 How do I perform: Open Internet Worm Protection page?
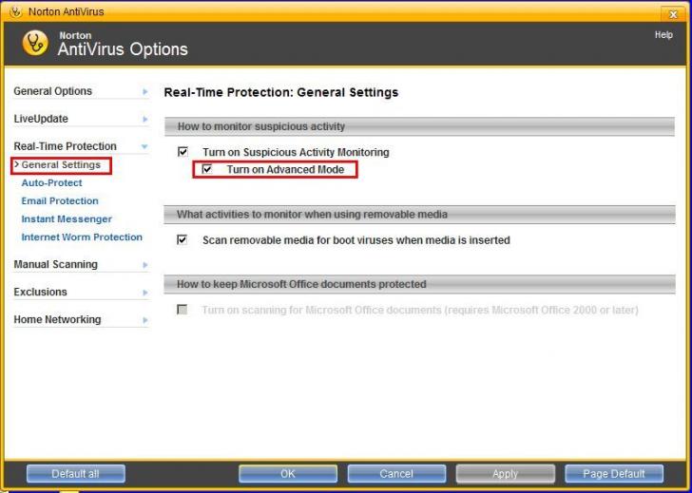[x=82, y=237]
